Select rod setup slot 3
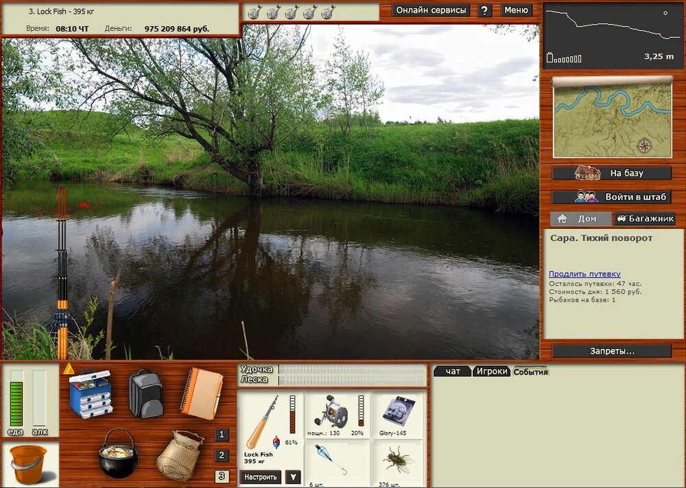This screenshot has height=488, width=686. [222, 476]
